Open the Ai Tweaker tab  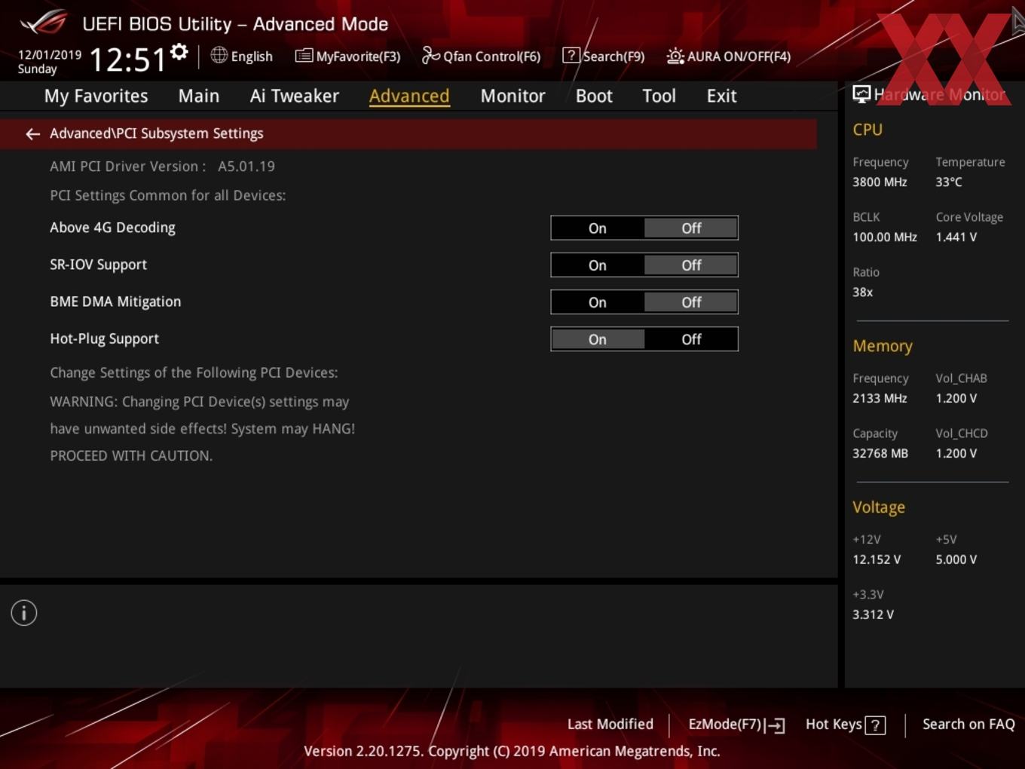point(295,96)
